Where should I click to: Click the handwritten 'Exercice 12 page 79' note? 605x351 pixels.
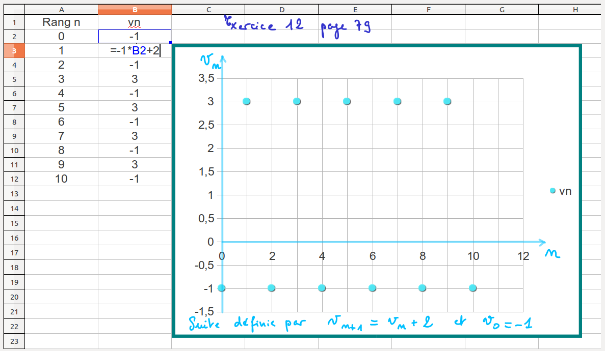[x=298, y=24]
